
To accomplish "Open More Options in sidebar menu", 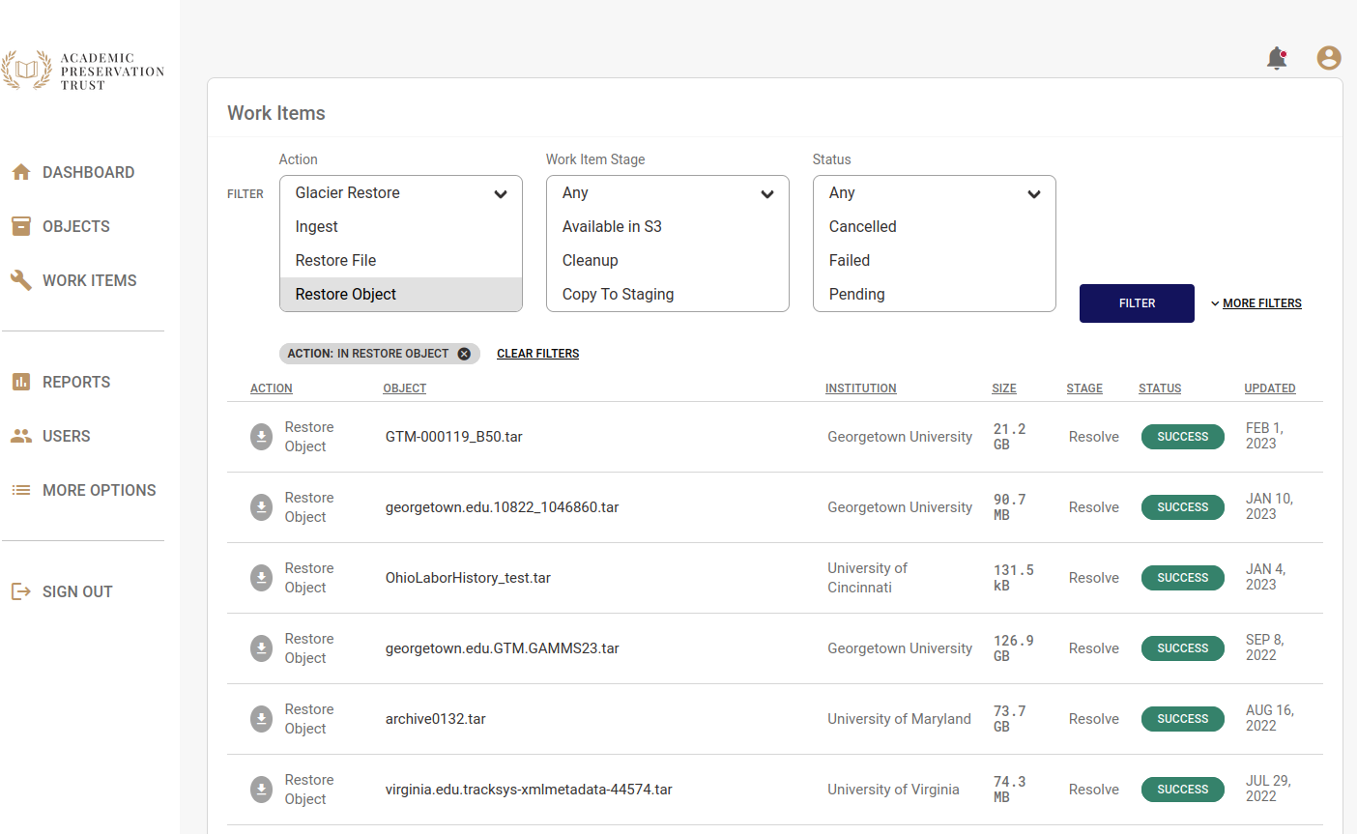I will pos(100,490).
